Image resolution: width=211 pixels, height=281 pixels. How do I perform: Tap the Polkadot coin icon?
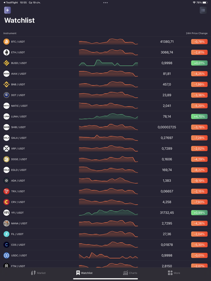click(x=6, y=95)
